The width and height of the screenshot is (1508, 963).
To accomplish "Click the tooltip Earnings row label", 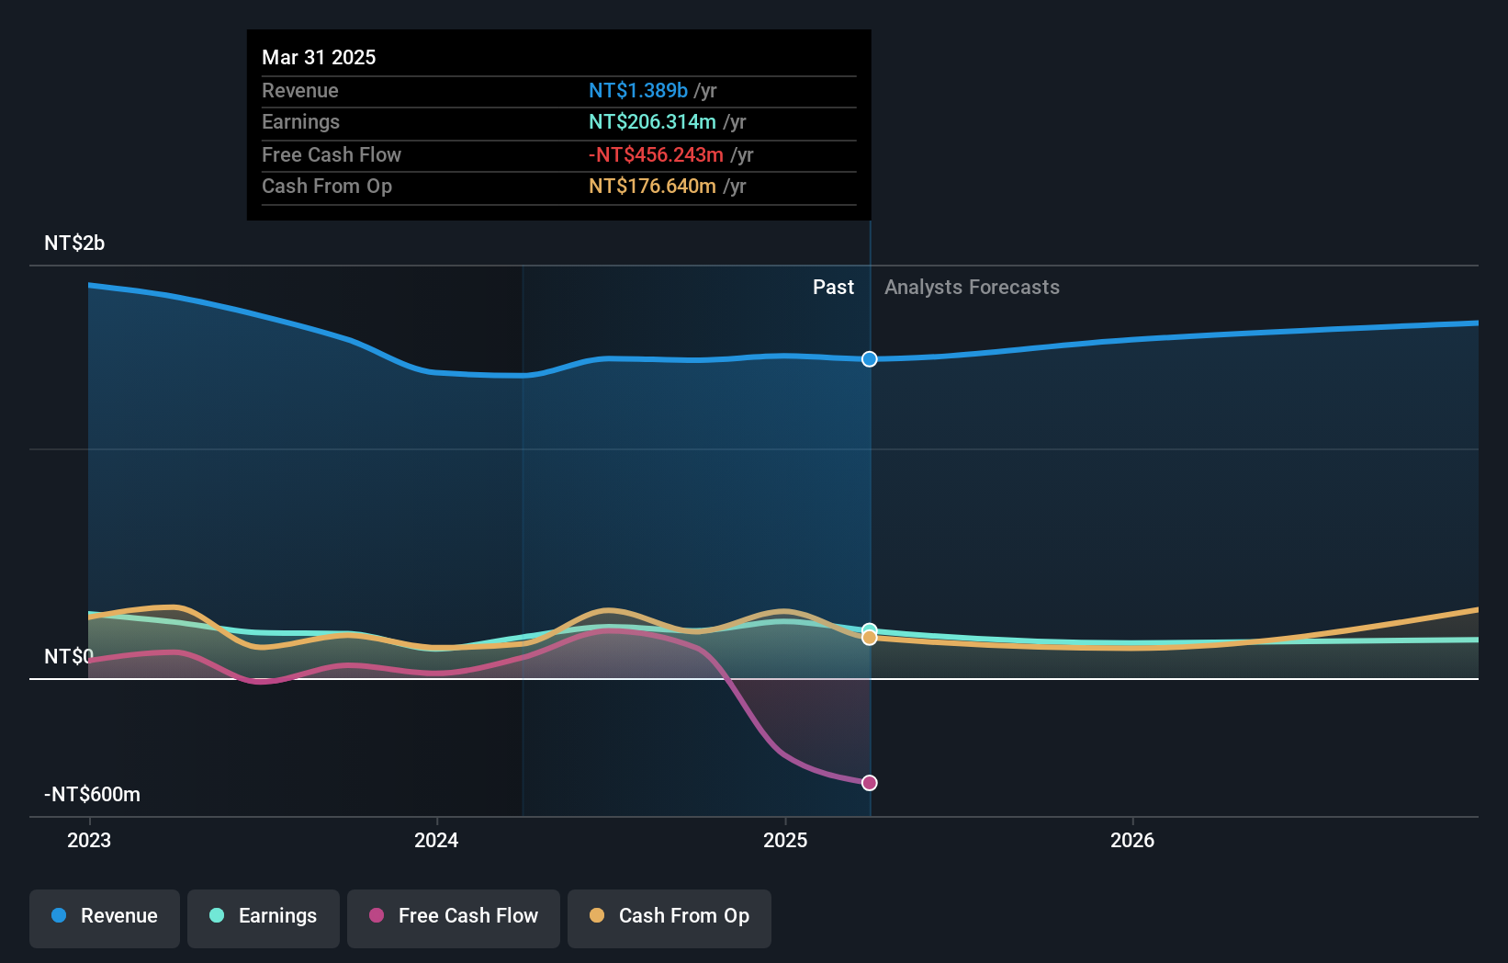I will pos(300,122).
